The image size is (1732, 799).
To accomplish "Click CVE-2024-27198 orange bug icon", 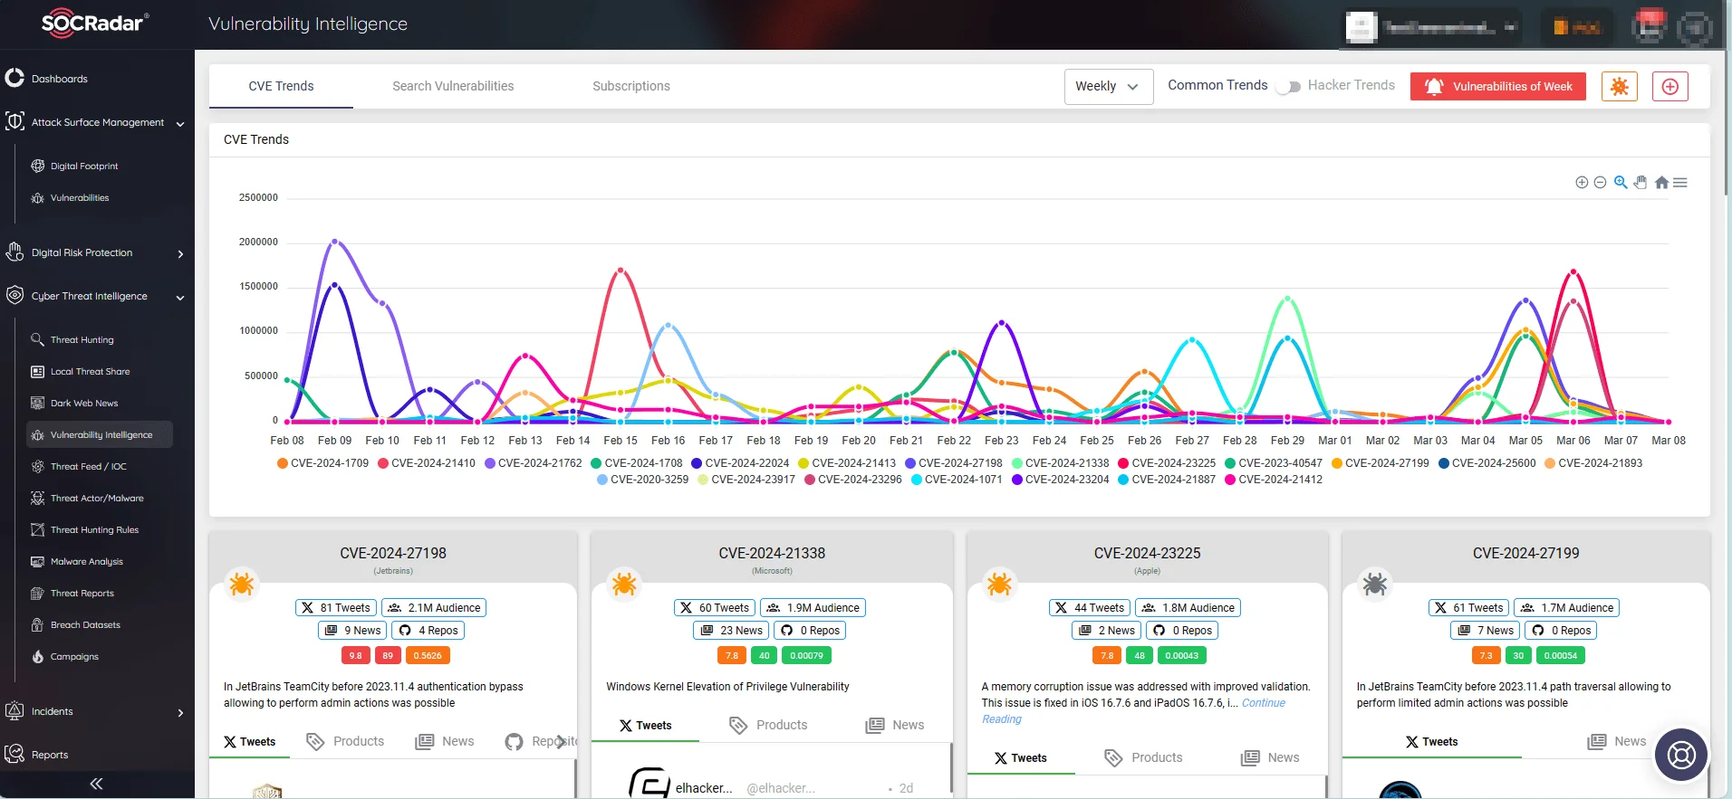I will (242, 585).
